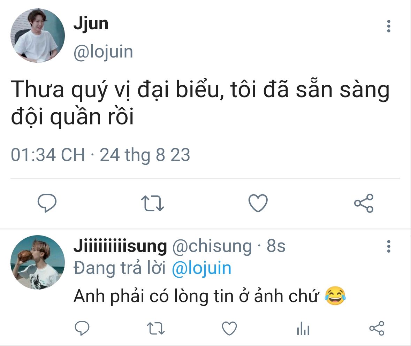
Task: Share Jjun's main tweet
Action: pyautogui.click(x=364, y=203)
